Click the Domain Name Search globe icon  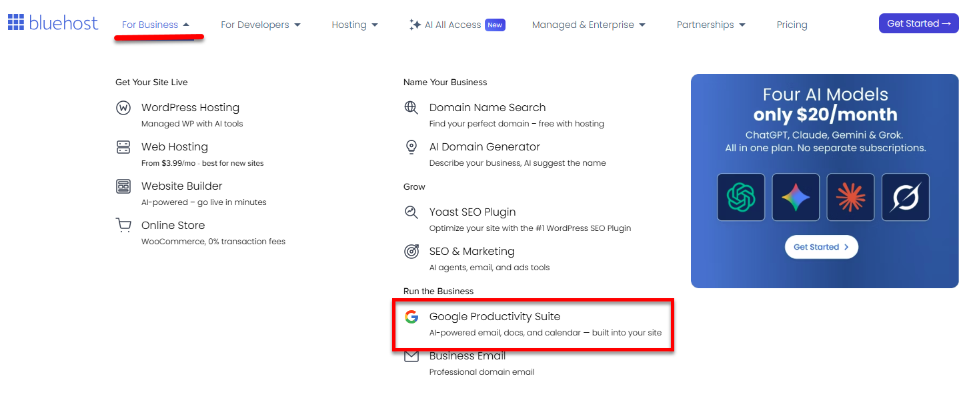point(411,108)
